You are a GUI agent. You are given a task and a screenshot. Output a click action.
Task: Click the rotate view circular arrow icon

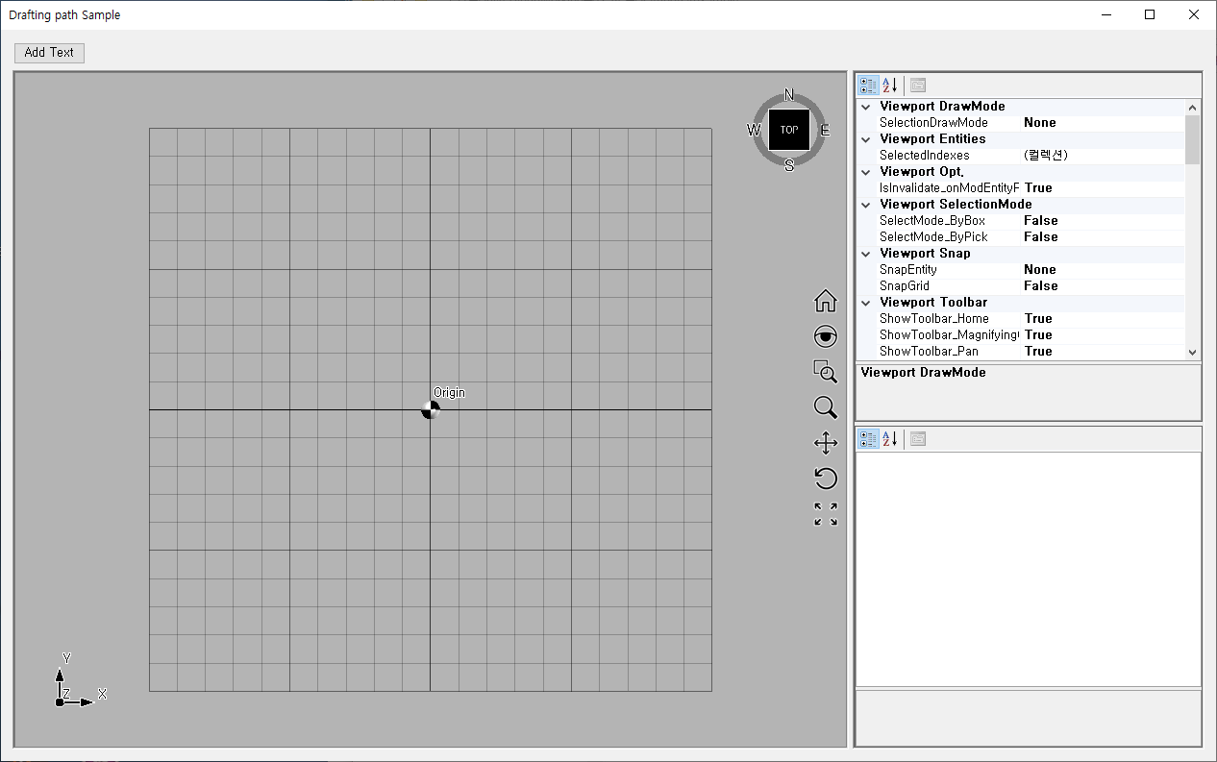[x=825, y=478]
